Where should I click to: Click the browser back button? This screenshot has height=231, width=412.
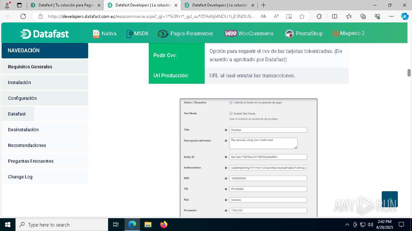(9, 16)
